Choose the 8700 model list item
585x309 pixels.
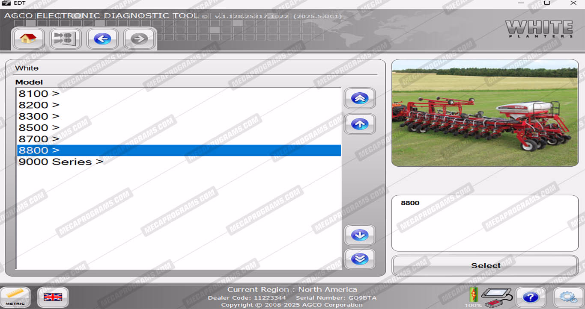[39, 139]
